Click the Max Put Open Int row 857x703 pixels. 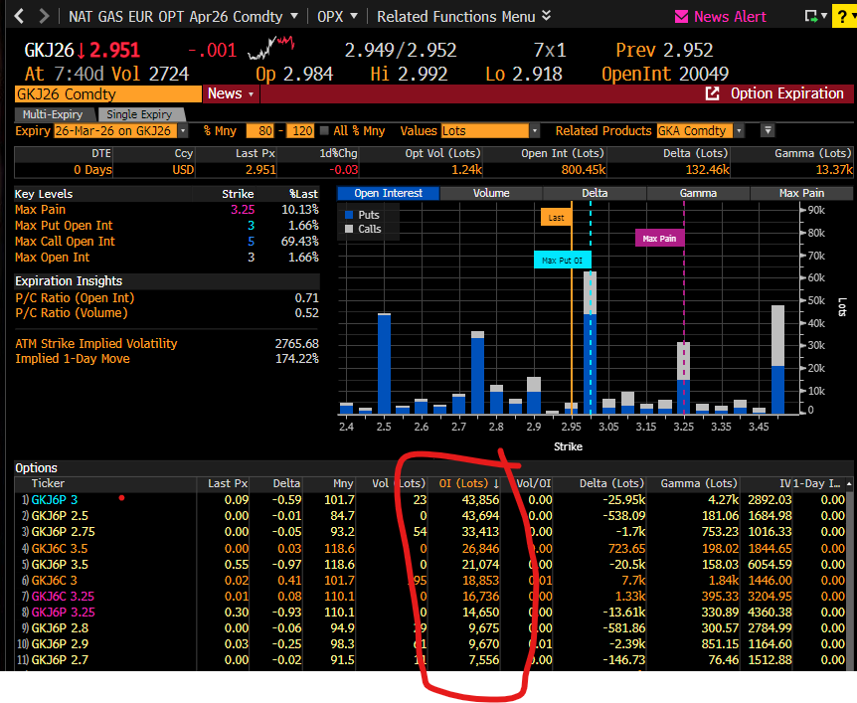(x=167, y=226)
